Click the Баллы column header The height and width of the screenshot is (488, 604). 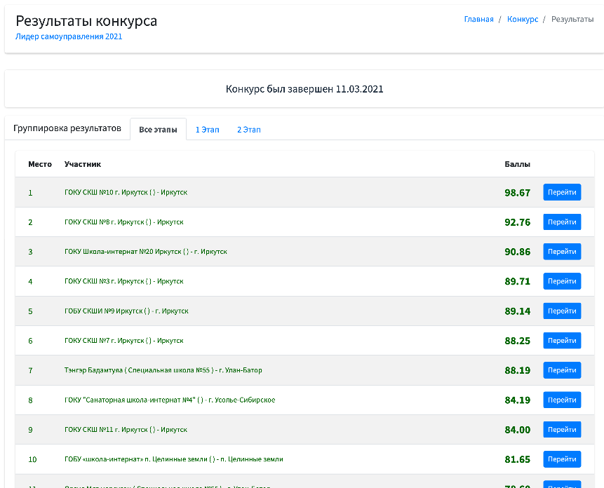[517, 164]
